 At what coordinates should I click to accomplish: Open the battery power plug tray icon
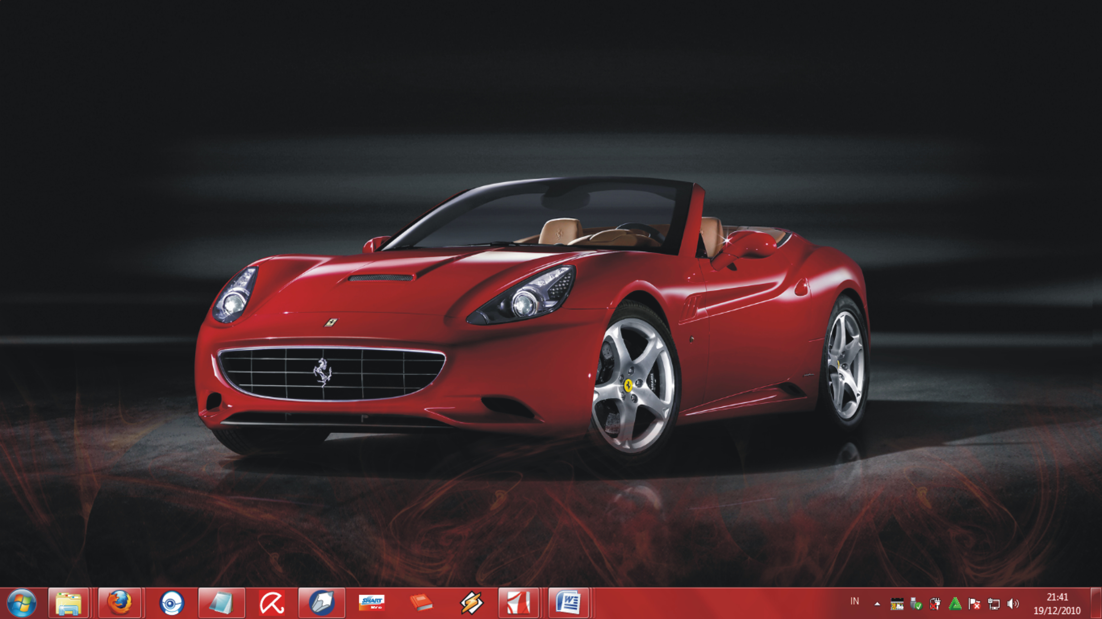pos(935,604)
